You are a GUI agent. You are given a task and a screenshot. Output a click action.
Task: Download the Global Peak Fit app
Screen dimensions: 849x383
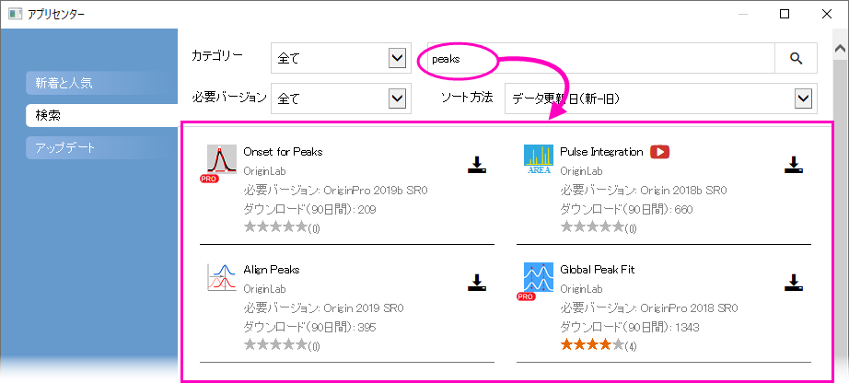[793, 283]
